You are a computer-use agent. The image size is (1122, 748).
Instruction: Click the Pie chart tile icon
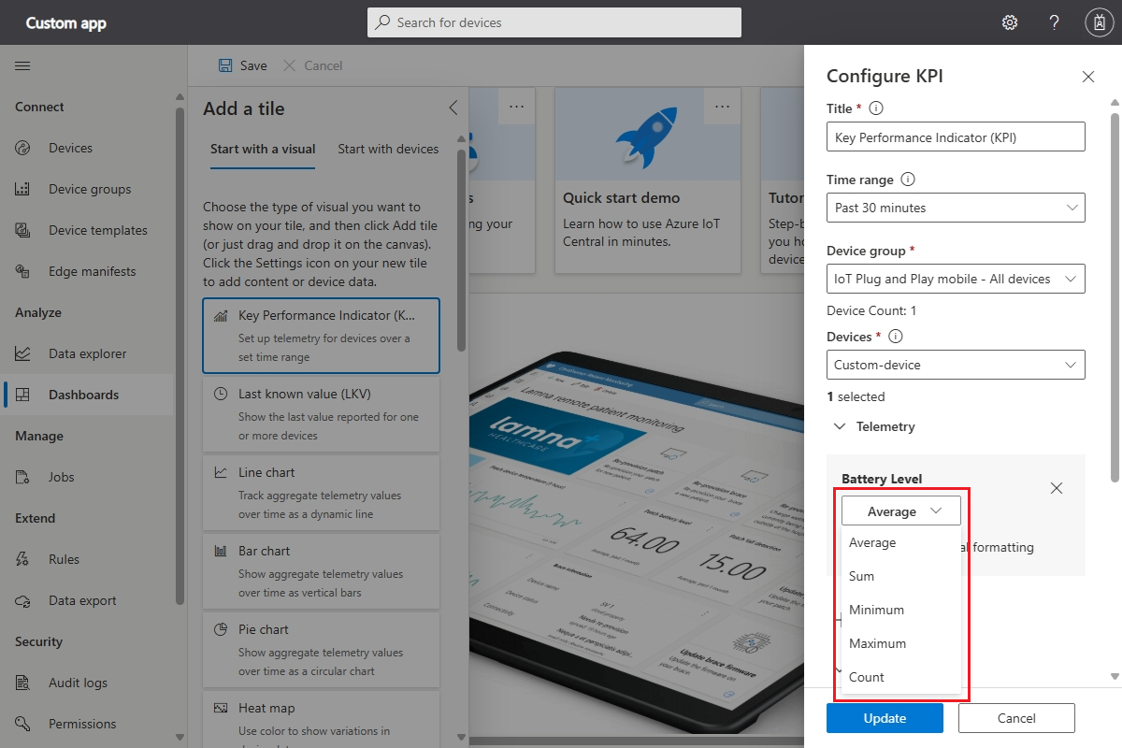click(x=221, y=630)
